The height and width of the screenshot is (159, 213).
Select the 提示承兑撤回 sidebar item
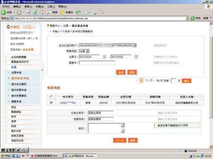click(19, 84)
